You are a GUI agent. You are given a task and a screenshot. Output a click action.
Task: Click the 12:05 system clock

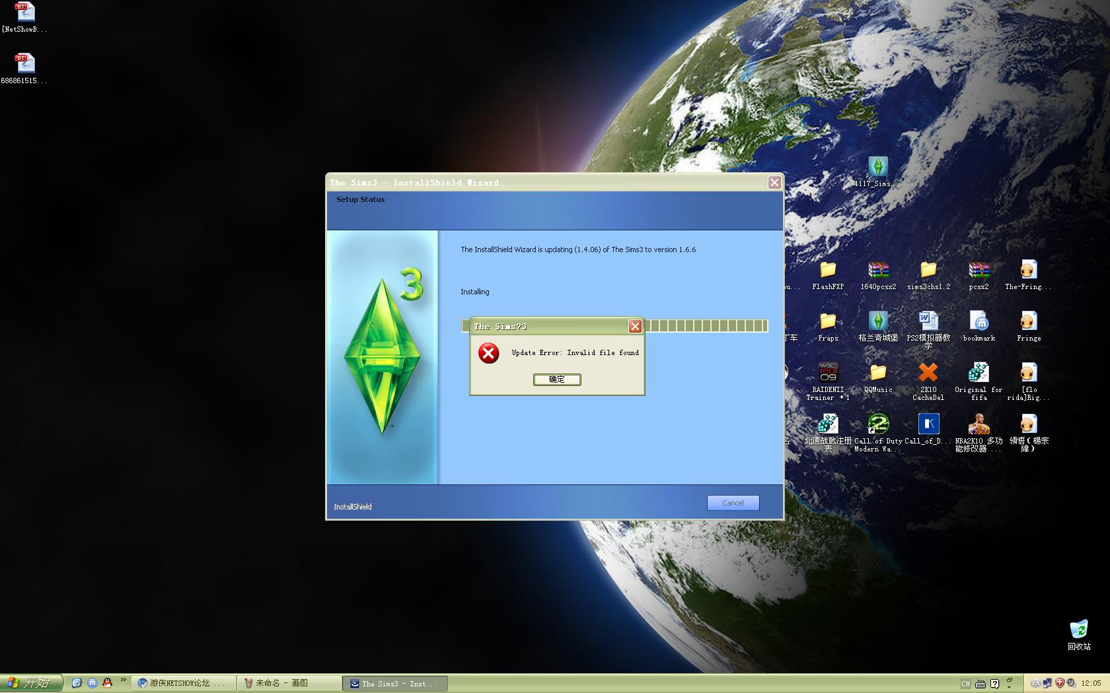click(x=1091, y=684)
